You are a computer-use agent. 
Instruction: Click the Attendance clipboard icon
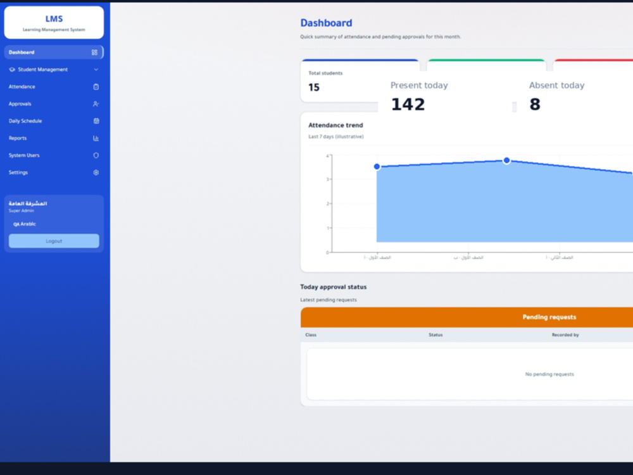pos(96,86)
